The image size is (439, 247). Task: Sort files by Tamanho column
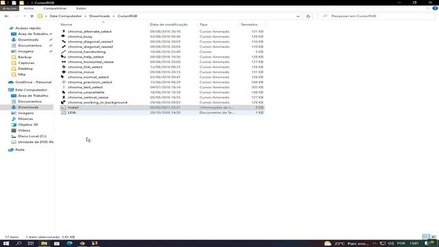click(x=249, y=25)
